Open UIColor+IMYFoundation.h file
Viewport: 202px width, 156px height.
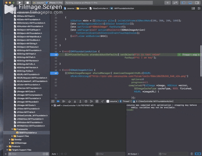pos(27,85)
